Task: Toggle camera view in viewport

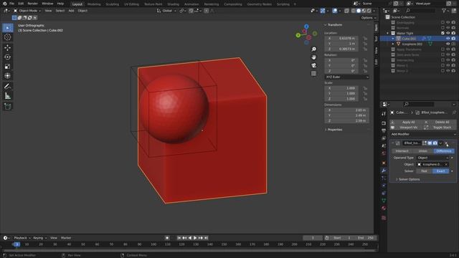Action: click(x=314, y=65)
